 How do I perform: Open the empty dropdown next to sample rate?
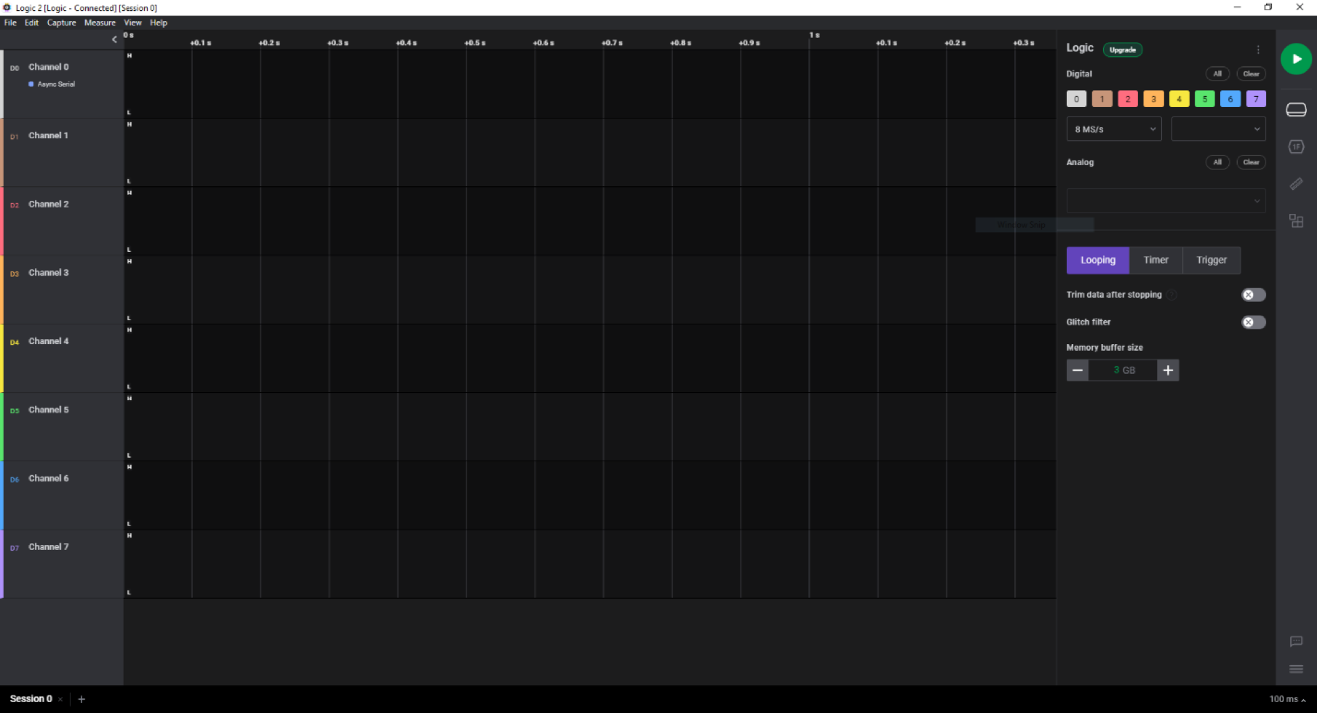tap(1218, 129)
